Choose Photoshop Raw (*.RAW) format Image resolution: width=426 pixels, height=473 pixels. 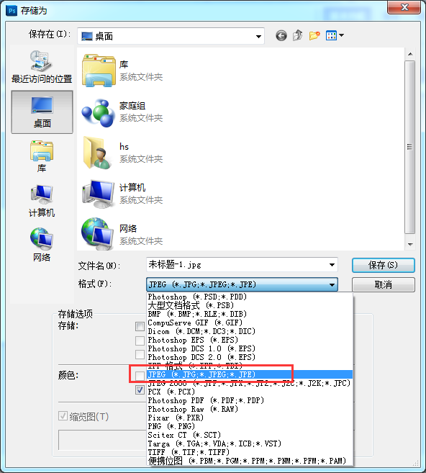250,409
